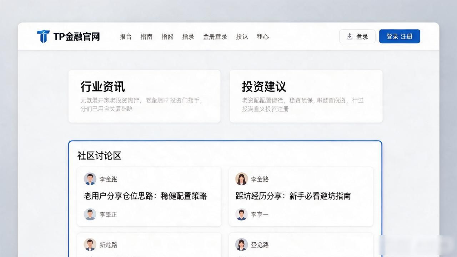
Task: Click 李享一's avatar icon
Action: (x=242, y=214)
